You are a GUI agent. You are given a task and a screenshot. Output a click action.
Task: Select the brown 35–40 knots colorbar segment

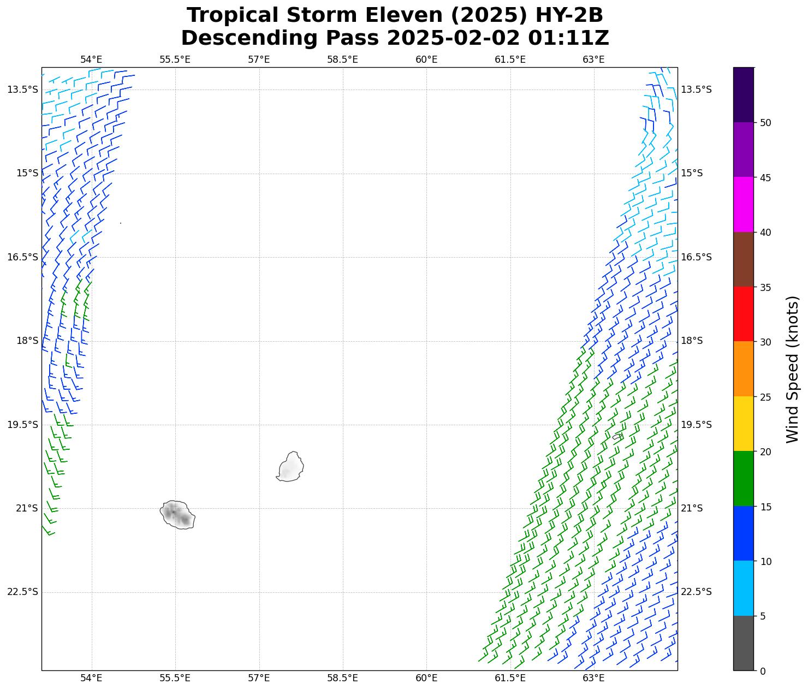pyautogui.click(x=743, y=259)
